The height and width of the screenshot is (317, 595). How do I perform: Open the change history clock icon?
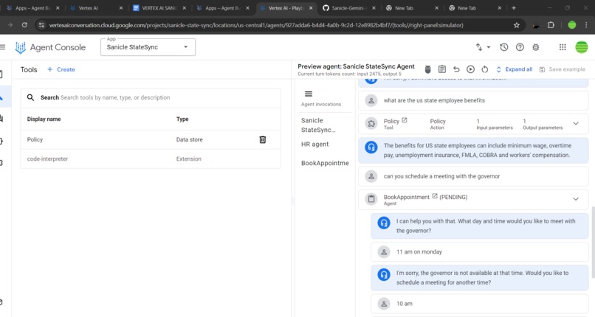pyautogui.click(x=504, y=47)
